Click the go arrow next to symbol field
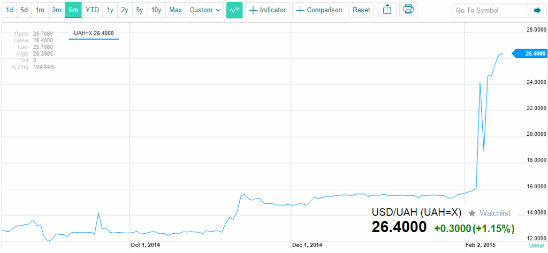 pyautogui.click(x=537, y=11)
